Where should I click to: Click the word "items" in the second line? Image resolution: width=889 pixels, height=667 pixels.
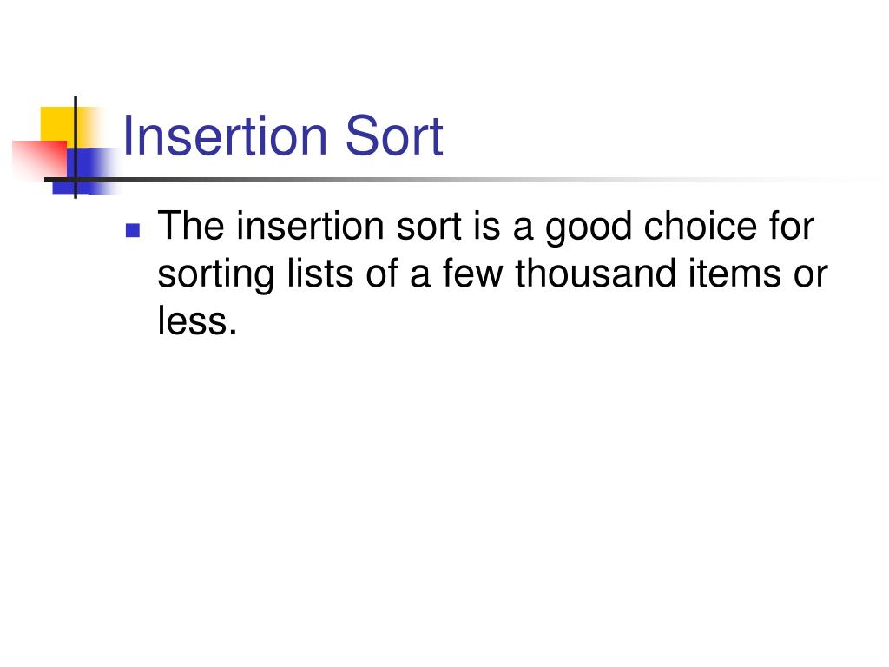(x=734, y=274)
